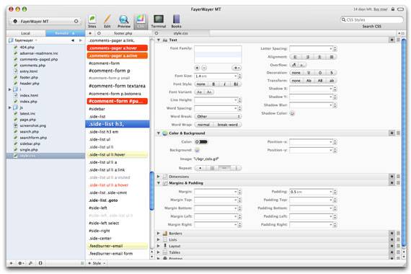Set text transform to lowercase ab
Viewport: 411px width, 274px height.
tap(332, 81)
